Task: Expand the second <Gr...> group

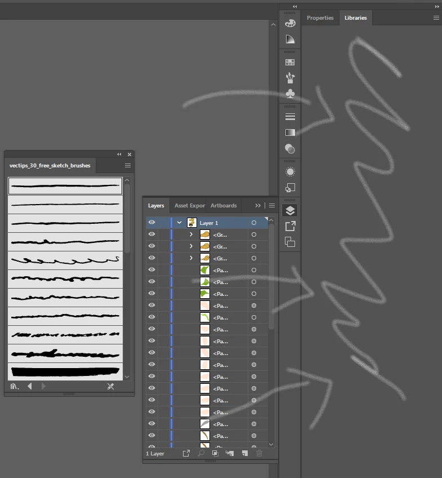Action: [x=191, y=246]
